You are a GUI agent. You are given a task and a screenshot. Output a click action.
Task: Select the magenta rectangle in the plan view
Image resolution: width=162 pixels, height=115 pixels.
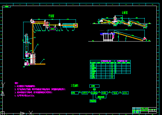[x=52, y=29]
